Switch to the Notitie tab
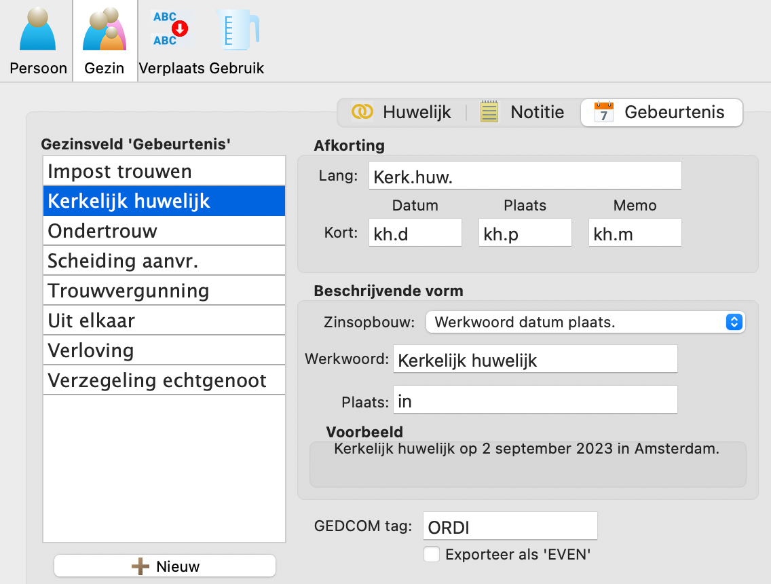Viewport: 771px width, 584px height. [523, 113]
